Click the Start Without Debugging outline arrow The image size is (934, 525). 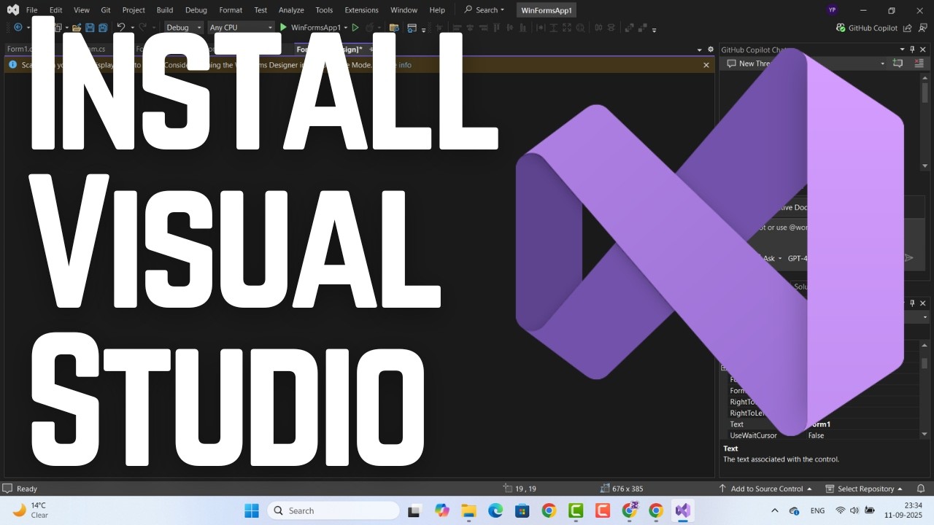355,28
